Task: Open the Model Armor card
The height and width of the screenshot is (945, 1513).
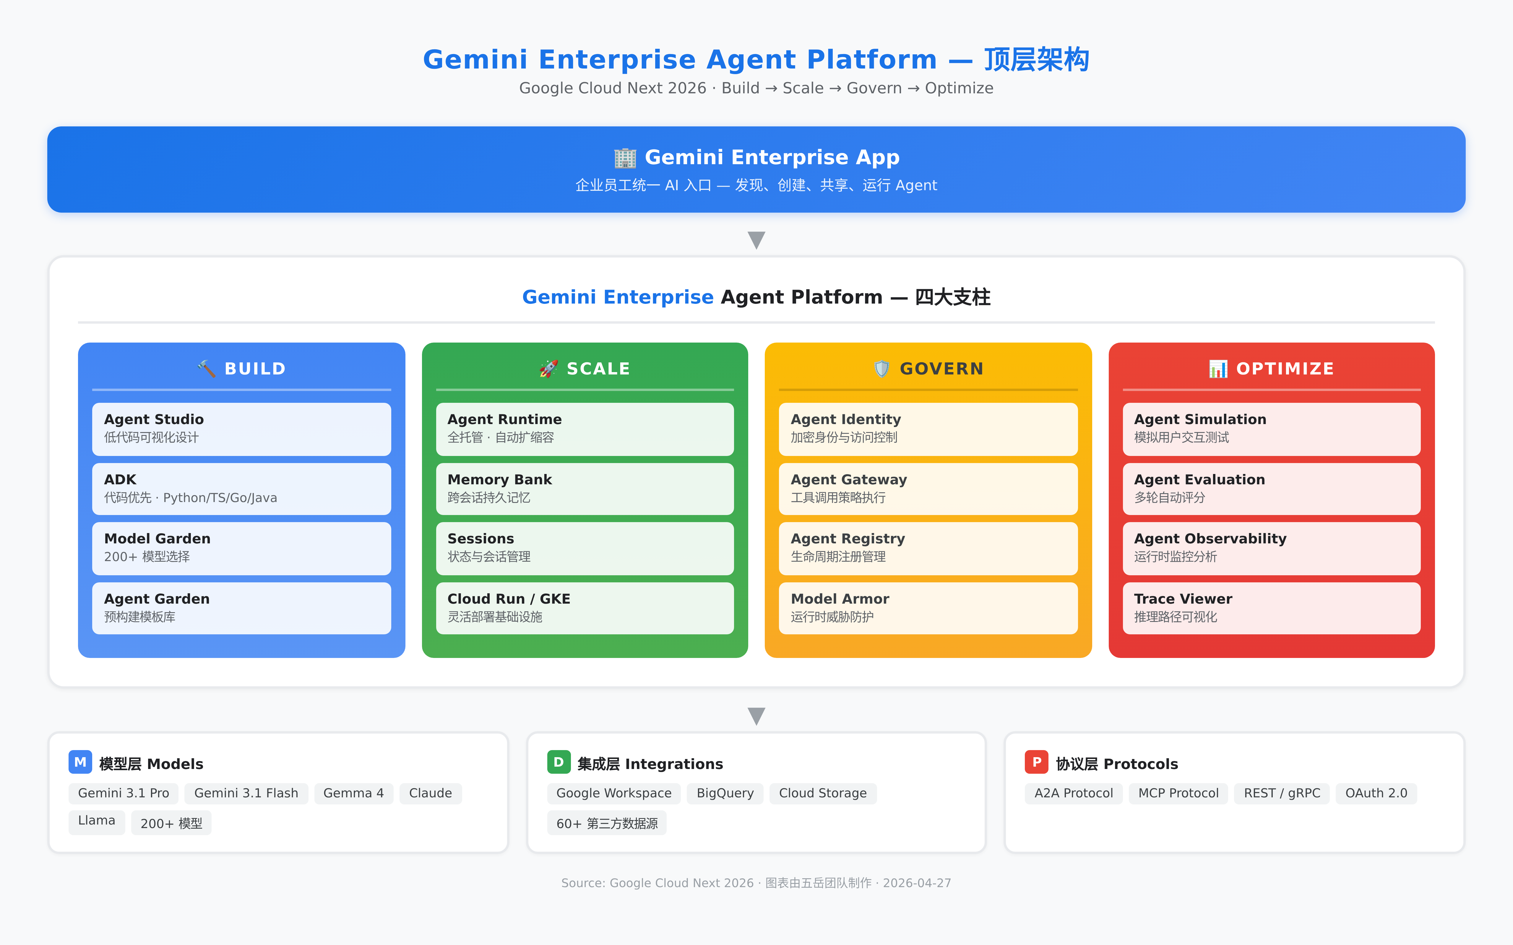Action: coord(928,608)
